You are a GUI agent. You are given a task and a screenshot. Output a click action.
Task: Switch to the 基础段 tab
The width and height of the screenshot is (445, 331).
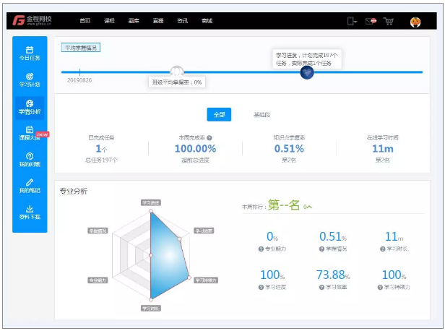[262, 114]
